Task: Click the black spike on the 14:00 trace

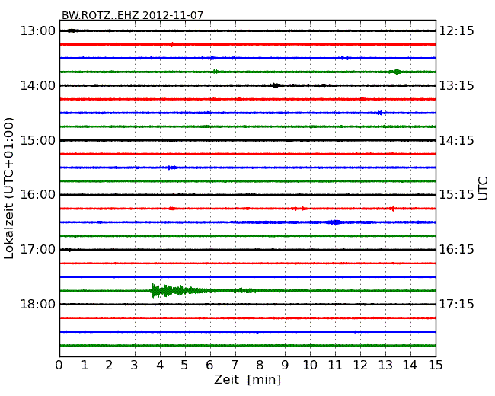Action: point(275,85)
